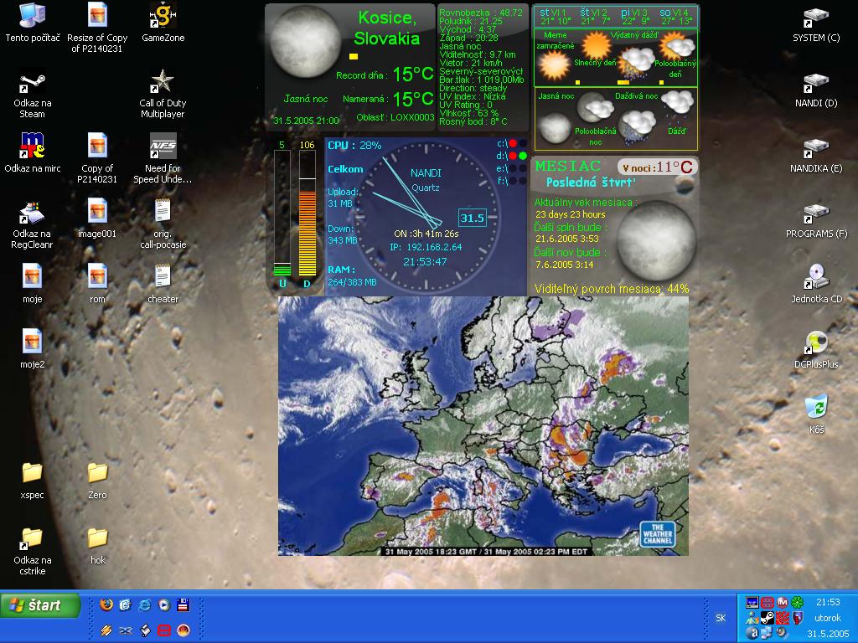Click the taskbar clock showing 21:53
The height and width of the screenshot is (643, 858).
(x=828, y=602)
